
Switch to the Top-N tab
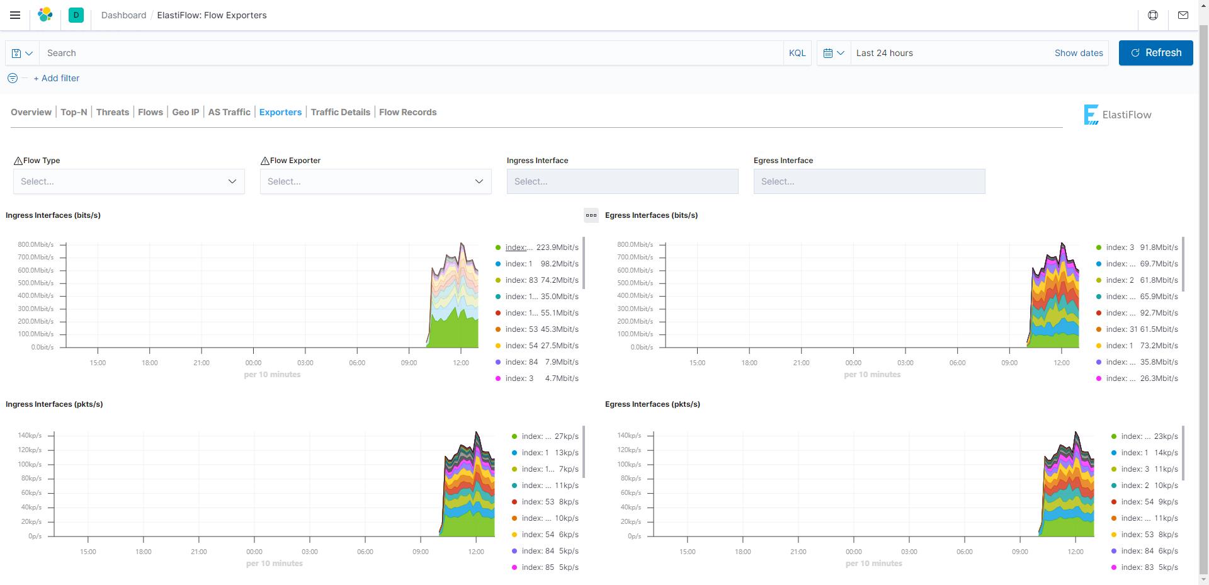[x=74, y=112]
